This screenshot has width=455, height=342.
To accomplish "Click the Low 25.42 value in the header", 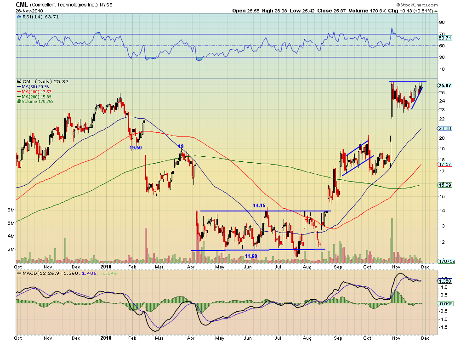I will click(x=302, y=11).
